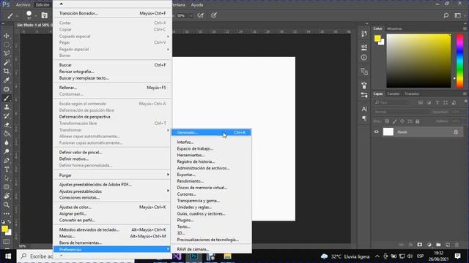Open Photoshop search magnifier icon
This screenshot has width=469, height=263.
click(446, 15)
